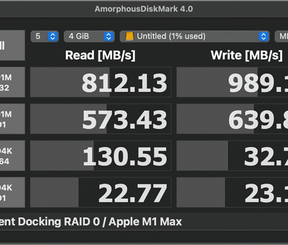The width and height of the screenshot is (288, 245).
Task: Run the All tests button
Action: pos(13,46)
